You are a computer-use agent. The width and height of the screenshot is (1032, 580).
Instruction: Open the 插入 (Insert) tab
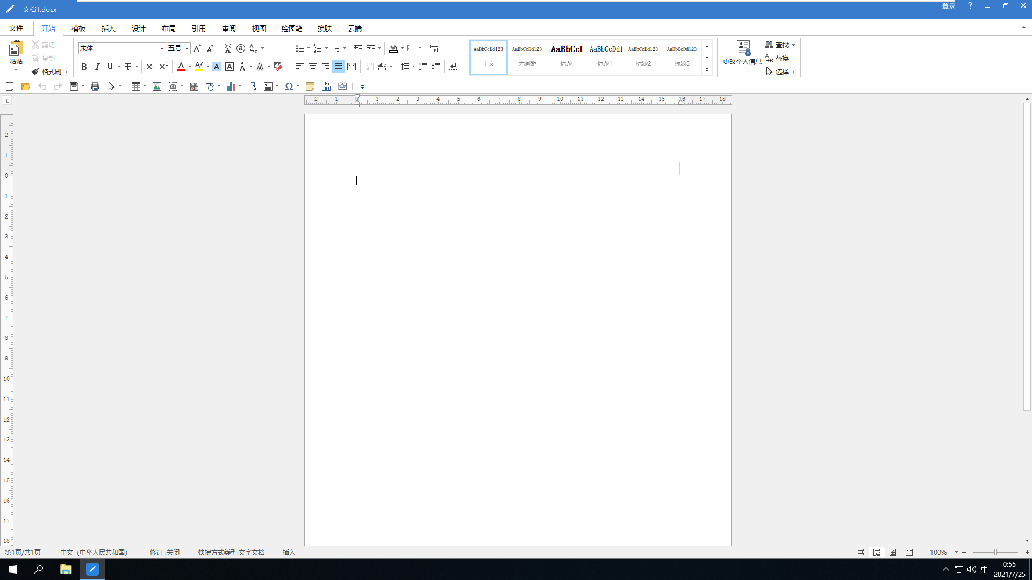click(x=109, y=28)
